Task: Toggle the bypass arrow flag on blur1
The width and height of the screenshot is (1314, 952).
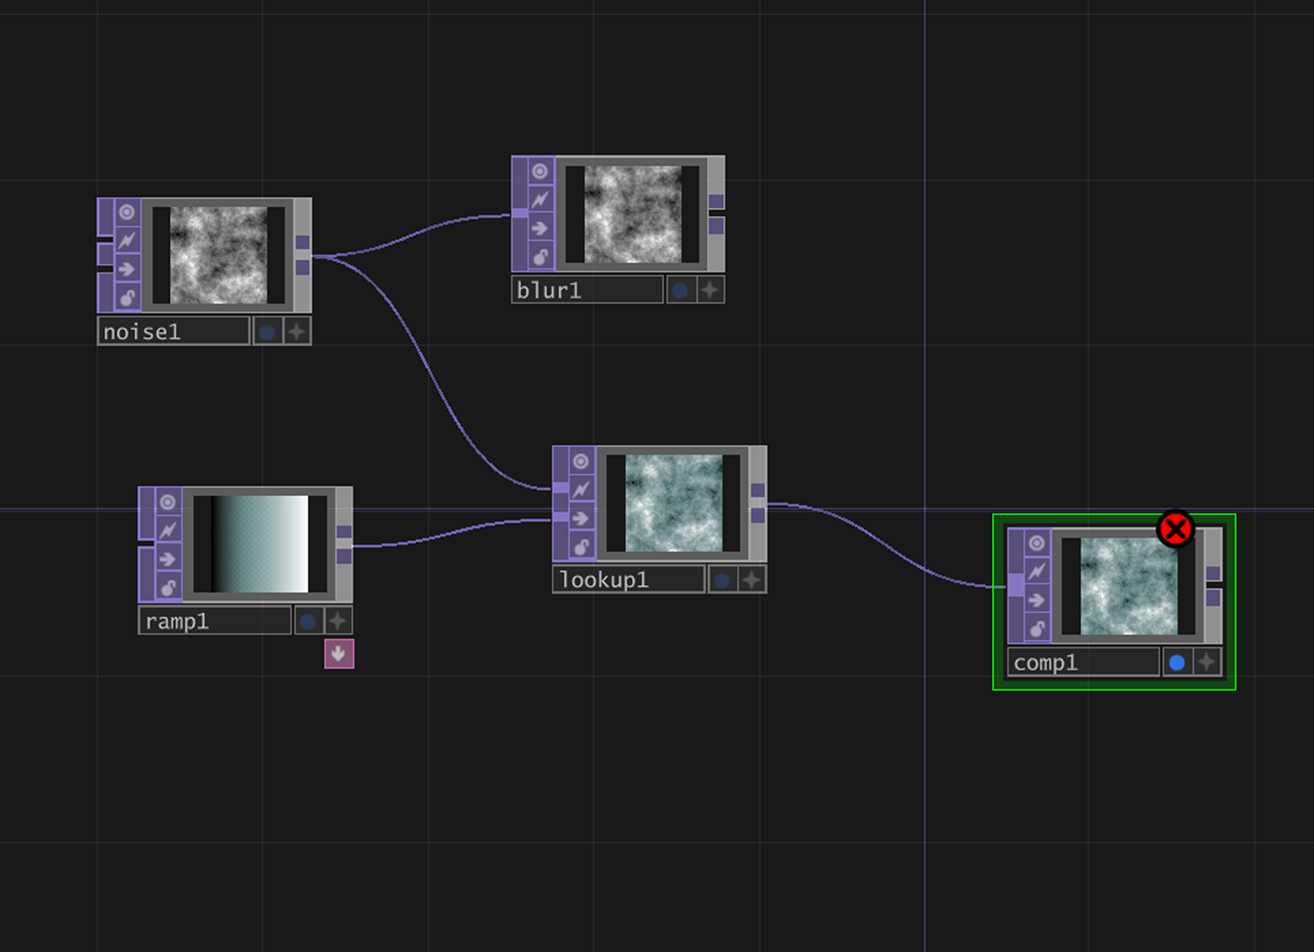Action: (x=540, y=228)
